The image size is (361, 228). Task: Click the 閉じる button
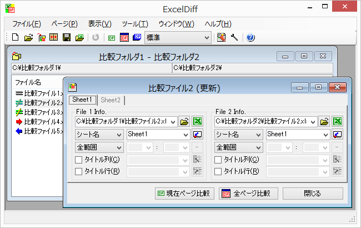coord(313,194)
